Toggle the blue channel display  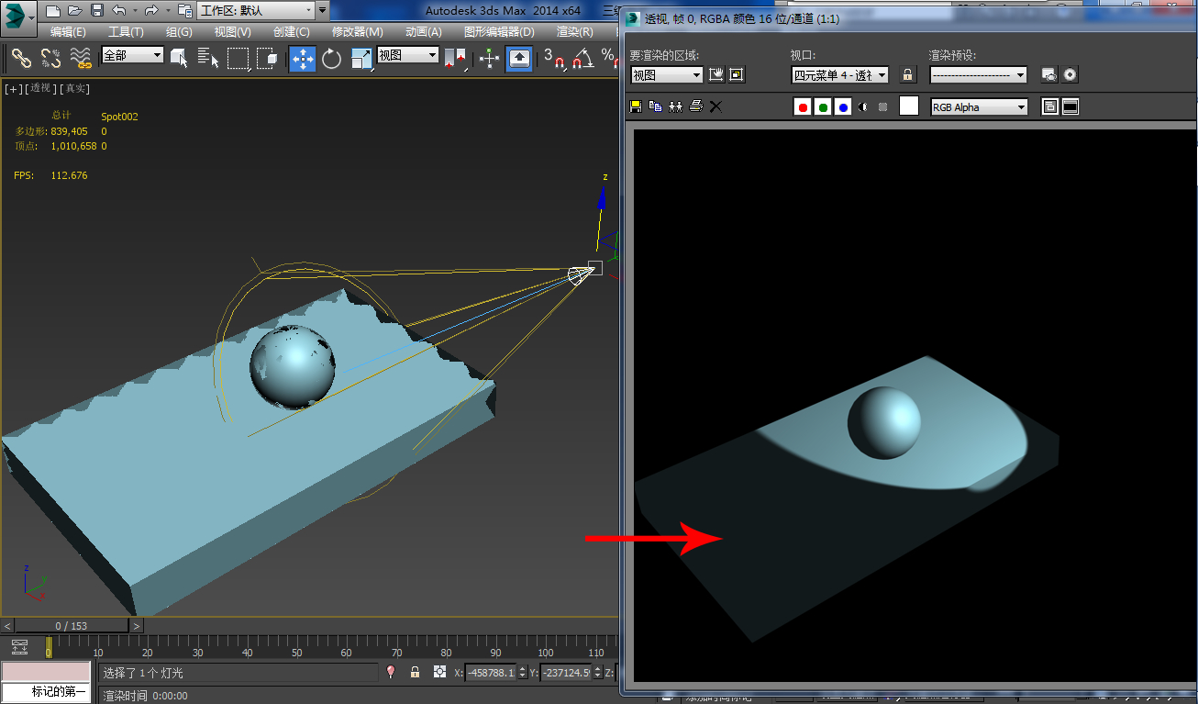pos(843,107)
